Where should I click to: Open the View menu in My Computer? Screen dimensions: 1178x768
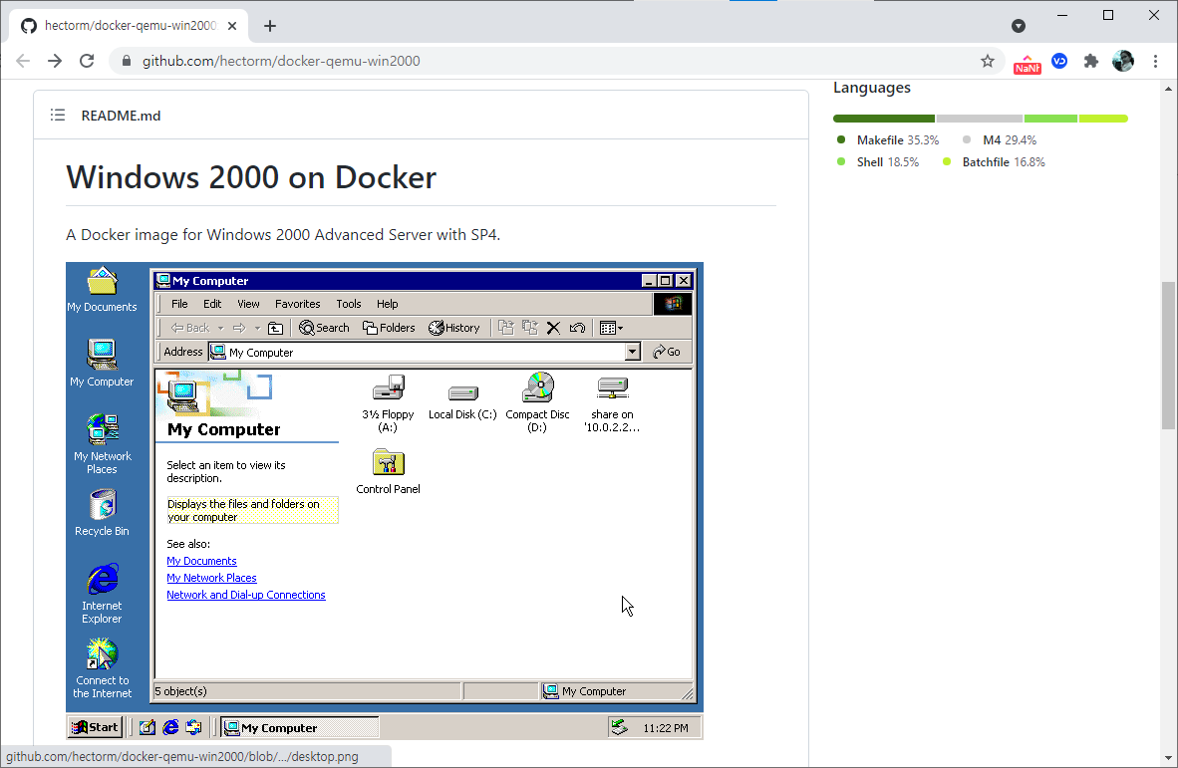(x=249, y=304)
